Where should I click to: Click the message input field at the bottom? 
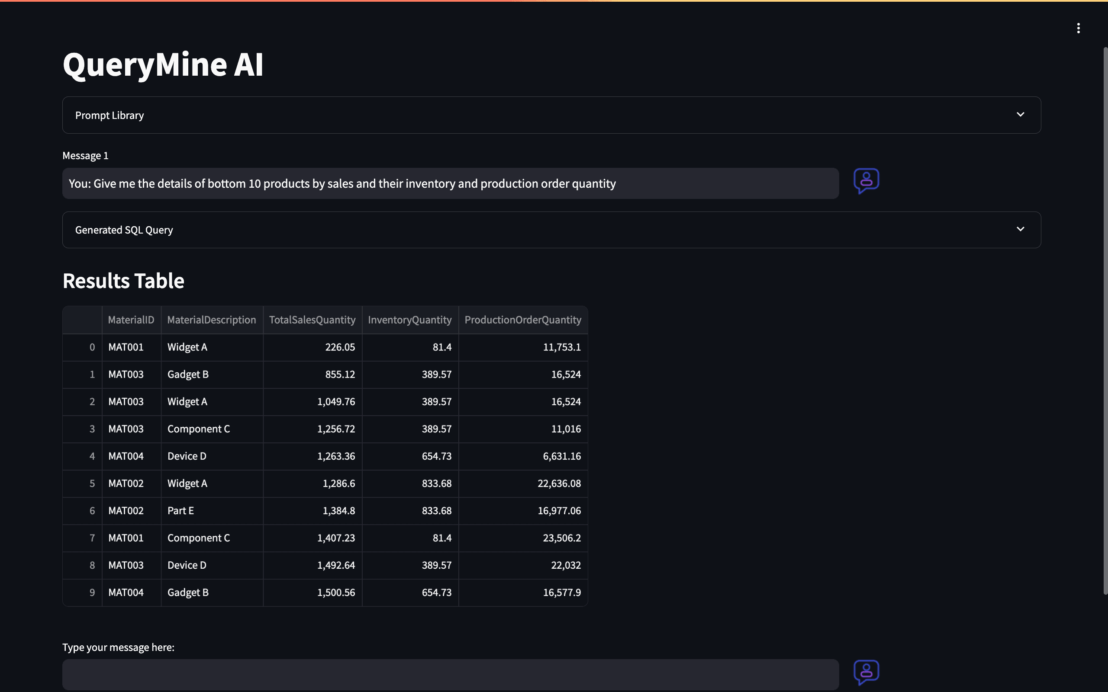coord(451,674)
